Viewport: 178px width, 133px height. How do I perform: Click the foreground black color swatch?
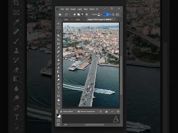coord(58,115)
